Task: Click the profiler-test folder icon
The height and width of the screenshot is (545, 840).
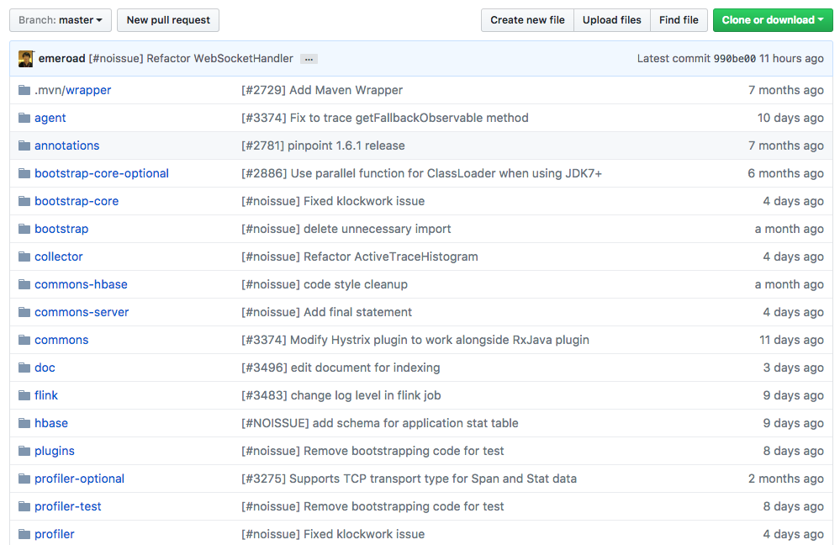Action: 24,506
